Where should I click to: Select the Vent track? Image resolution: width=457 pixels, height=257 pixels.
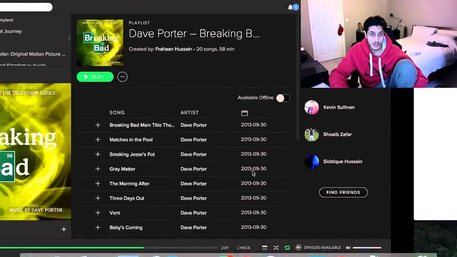click(115, 213)
